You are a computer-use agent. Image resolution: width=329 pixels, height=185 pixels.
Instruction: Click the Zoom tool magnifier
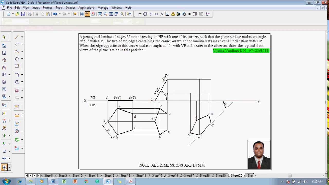(x=105, y=14)
